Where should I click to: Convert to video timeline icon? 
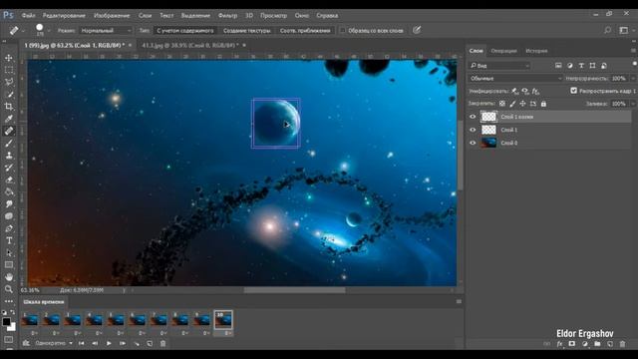(26, 343)
